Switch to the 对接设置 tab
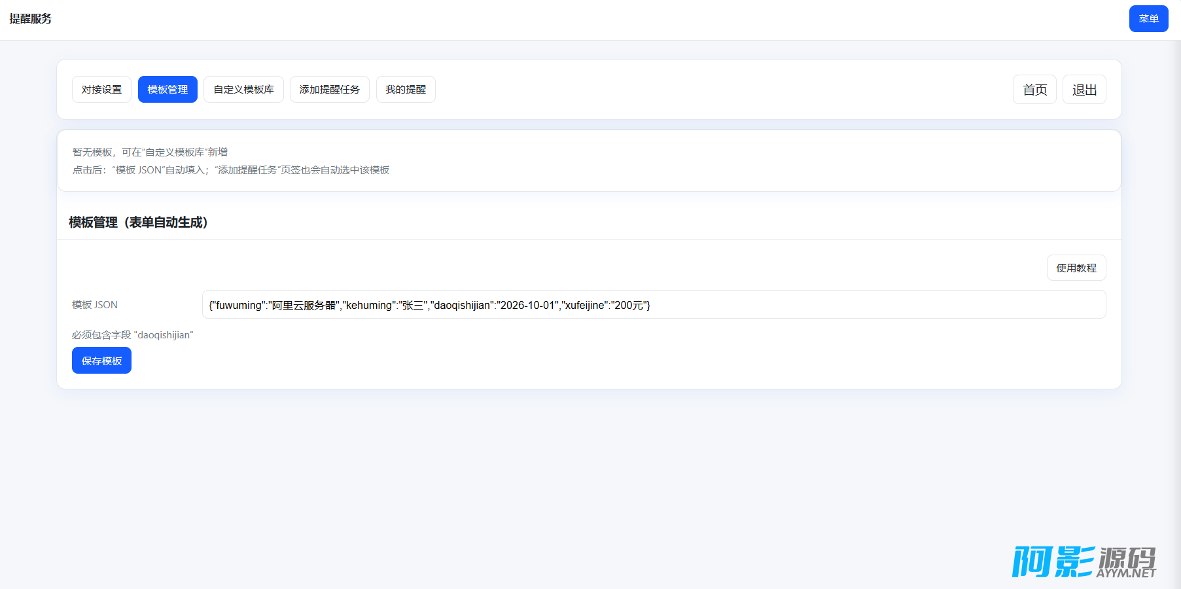The height and width of the screenshot is (589, 1181). pos(101,90)
